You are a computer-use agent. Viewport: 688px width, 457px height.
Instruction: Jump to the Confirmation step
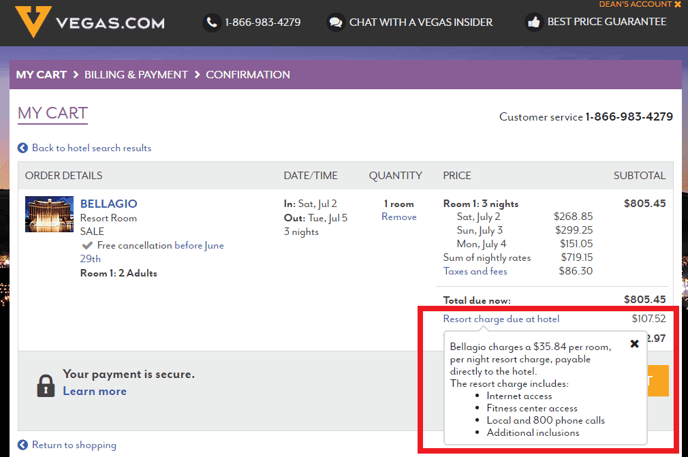[x=248, y=75]
